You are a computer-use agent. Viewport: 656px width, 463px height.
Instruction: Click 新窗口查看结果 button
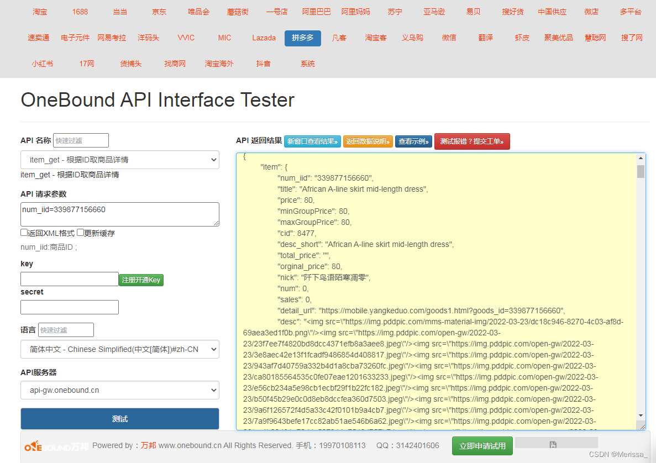tap(312, 141)
